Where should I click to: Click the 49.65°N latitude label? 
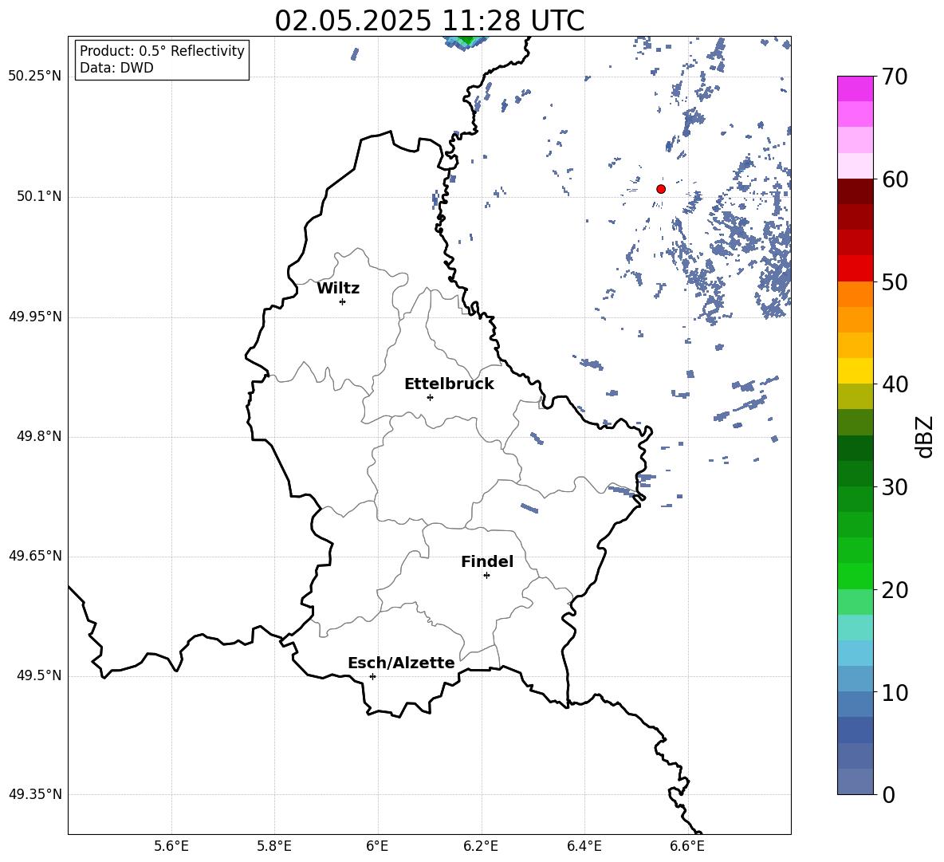[x=35, y=556]
